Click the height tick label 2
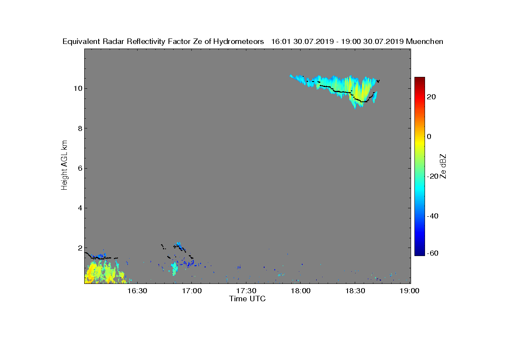Viewport: 508px width, 338px height. coord(80,248)
